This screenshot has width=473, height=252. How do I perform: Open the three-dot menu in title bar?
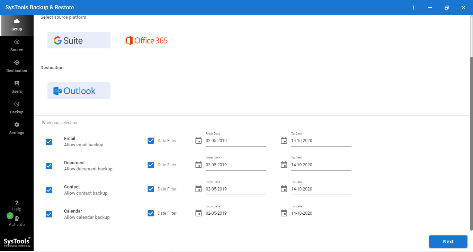(413, 7)
